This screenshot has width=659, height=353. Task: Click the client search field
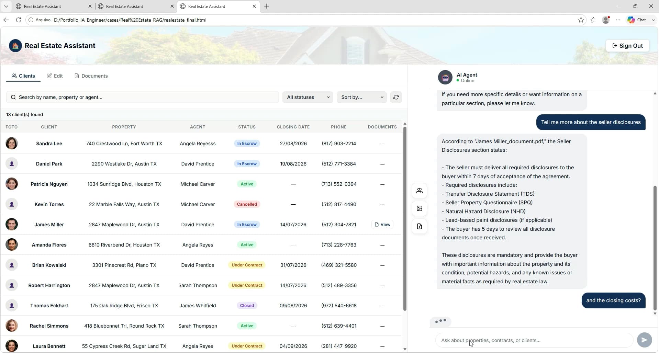[142, 97]
